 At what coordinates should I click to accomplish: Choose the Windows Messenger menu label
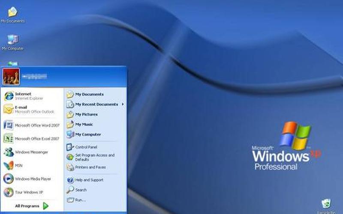31,152
